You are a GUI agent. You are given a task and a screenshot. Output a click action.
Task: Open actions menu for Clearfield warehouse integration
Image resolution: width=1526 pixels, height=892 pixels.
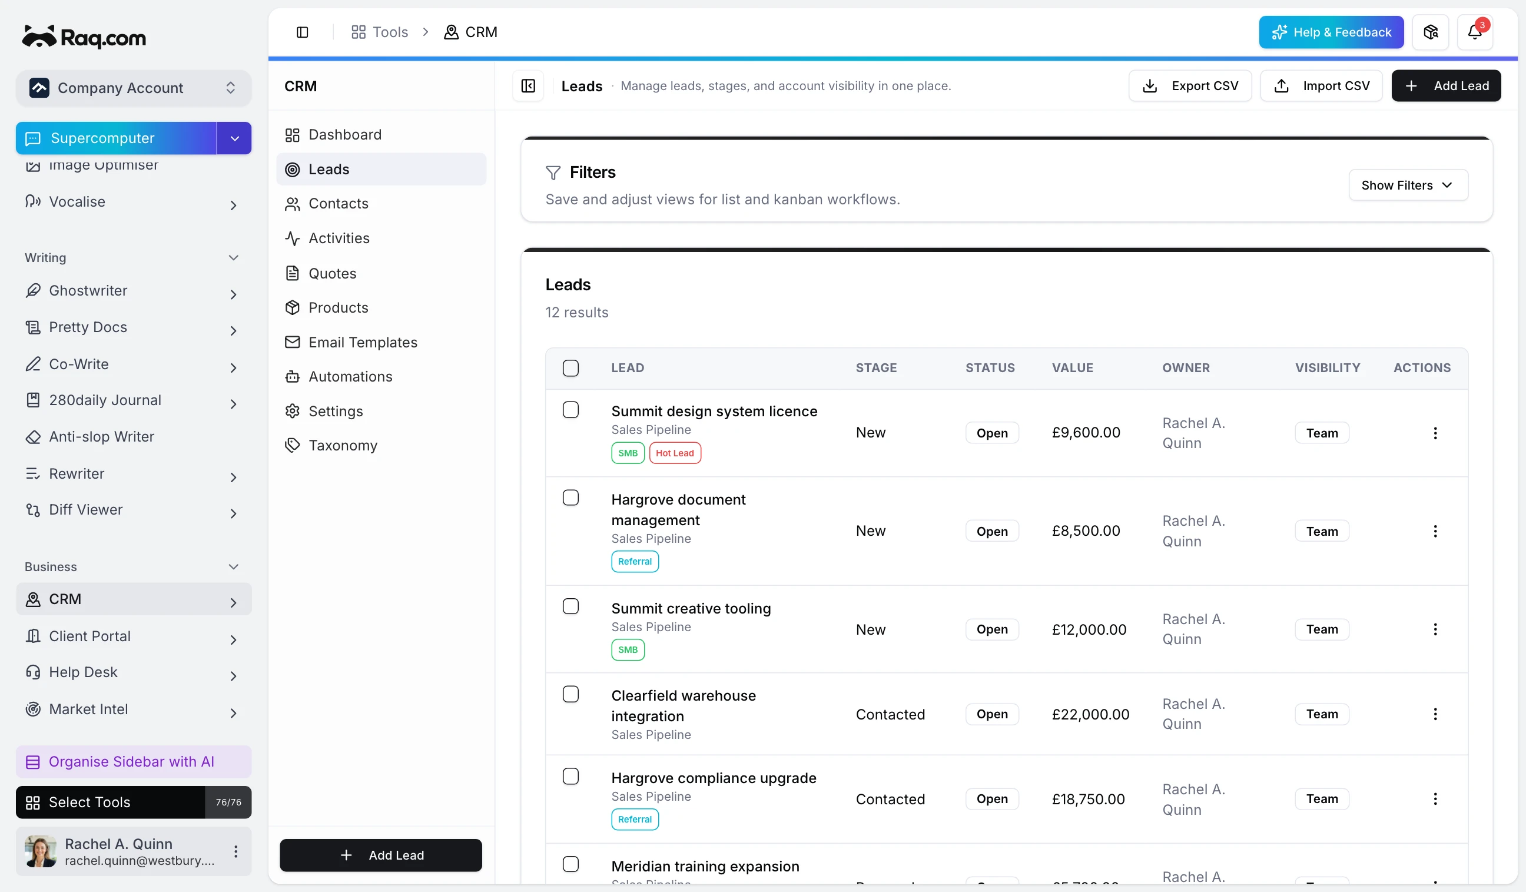pyautogui.click(x=1435, y=714)
